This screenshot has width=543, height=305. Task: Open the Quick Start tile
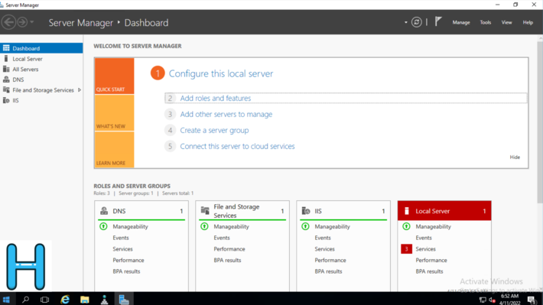pyautogui.click(x=114, y=76)
